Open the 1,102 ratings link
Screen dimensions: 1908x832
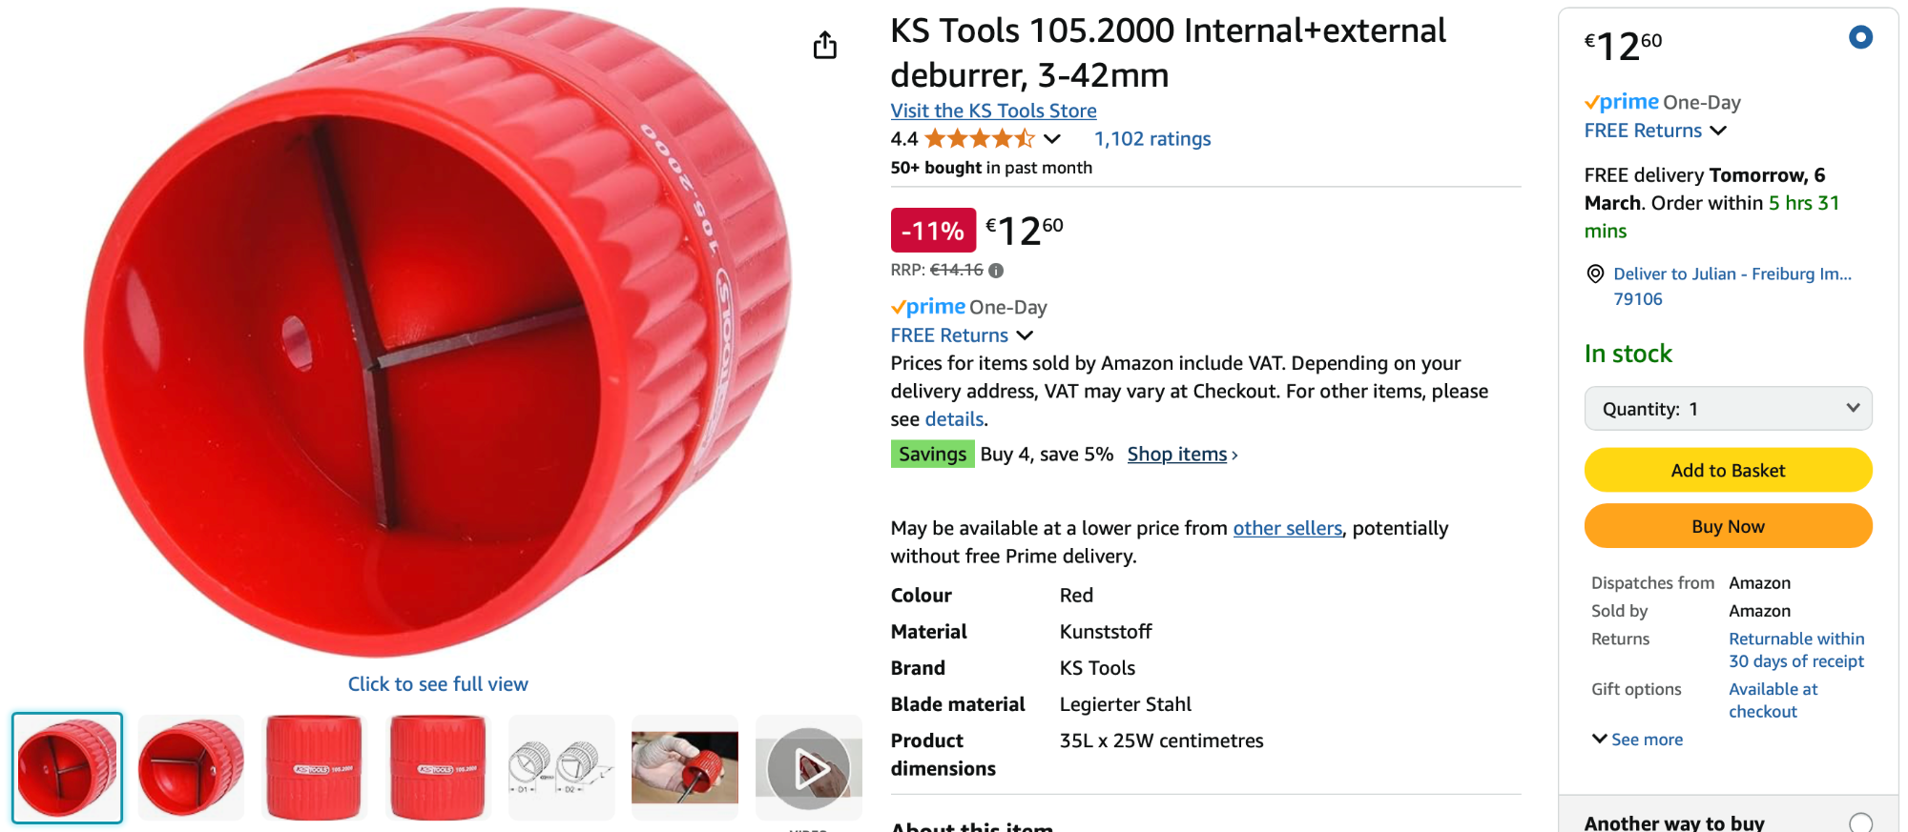pos(1152,139)
